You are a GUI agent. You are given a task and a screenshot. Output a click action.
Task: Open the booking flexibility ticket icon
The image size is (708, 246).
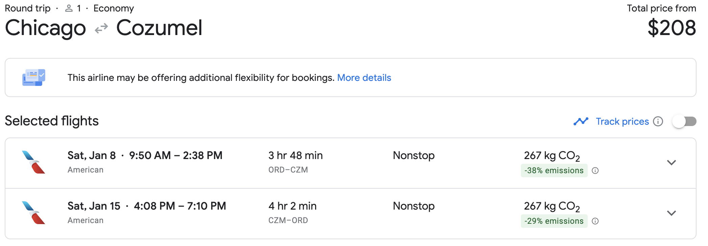click(x=34, y=77)
